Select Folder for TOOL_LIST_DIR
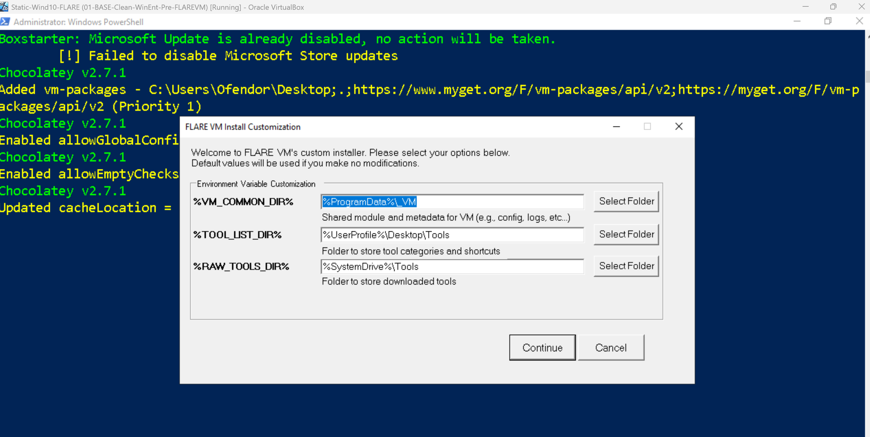Image resolution: width=870 pixels, height=437 pixels. [x=626, y=234]
